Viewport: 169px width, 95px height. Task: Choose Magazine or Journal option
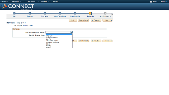point(59,42)
